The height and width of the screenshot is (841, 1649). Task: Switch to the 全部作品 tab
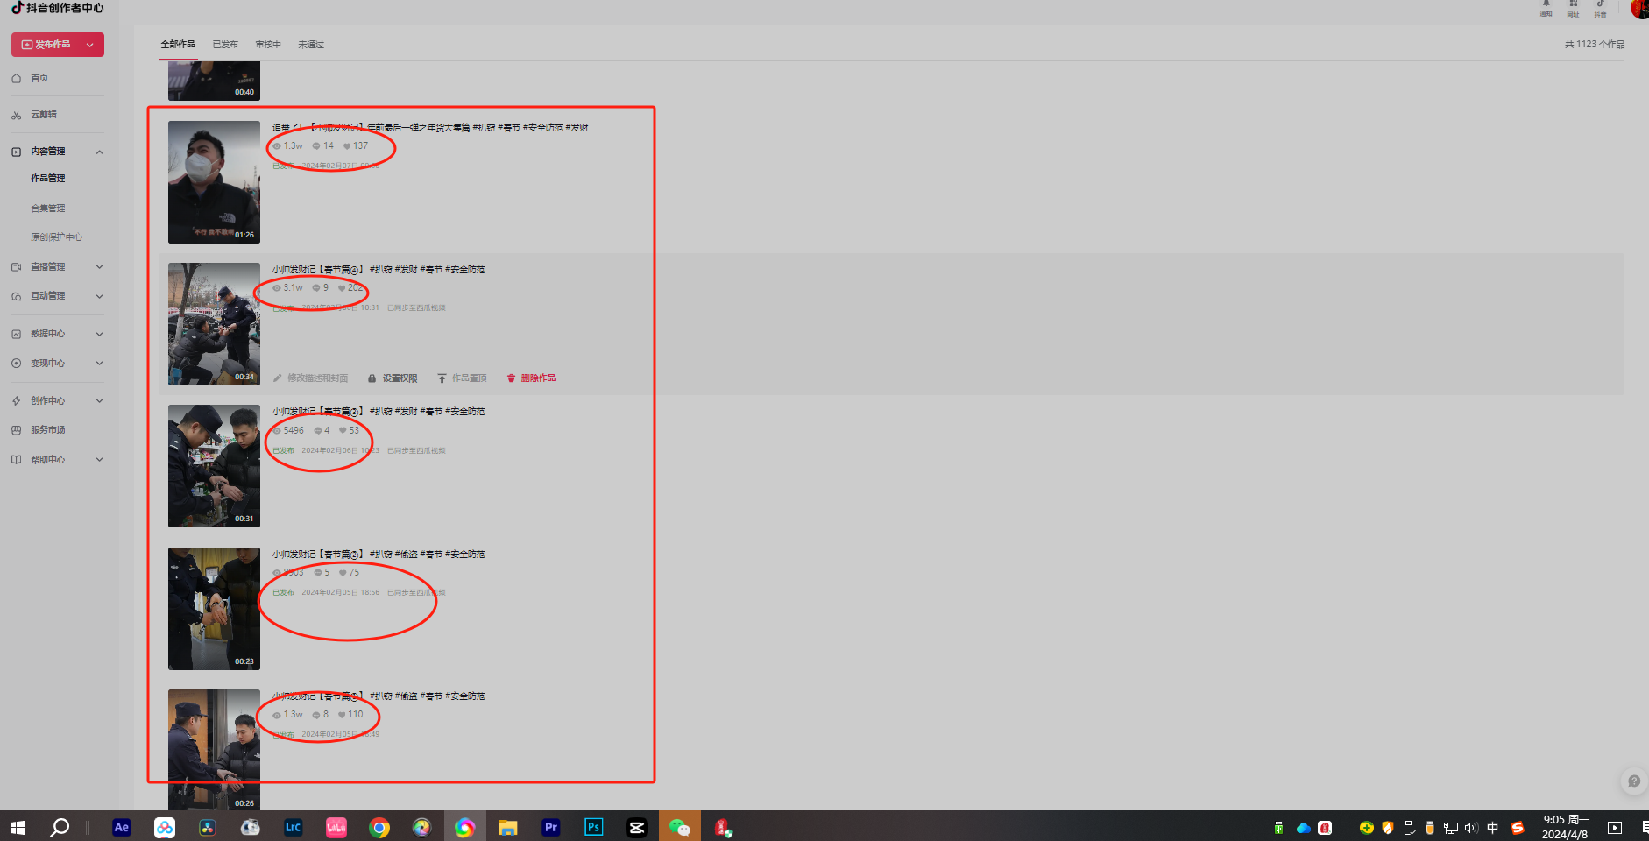[178, 45]
